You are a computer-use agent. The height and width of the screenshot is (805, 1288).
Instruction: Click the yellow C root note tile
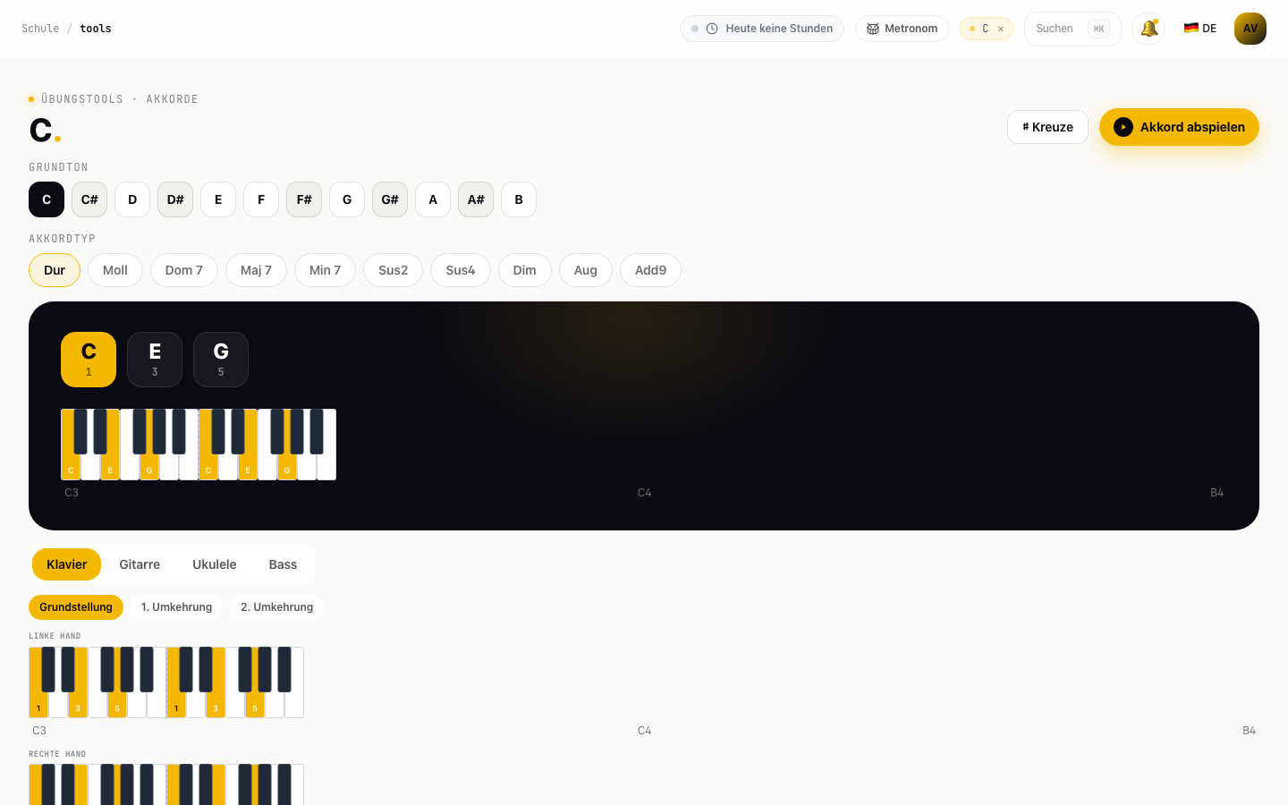tap(89, 360)
